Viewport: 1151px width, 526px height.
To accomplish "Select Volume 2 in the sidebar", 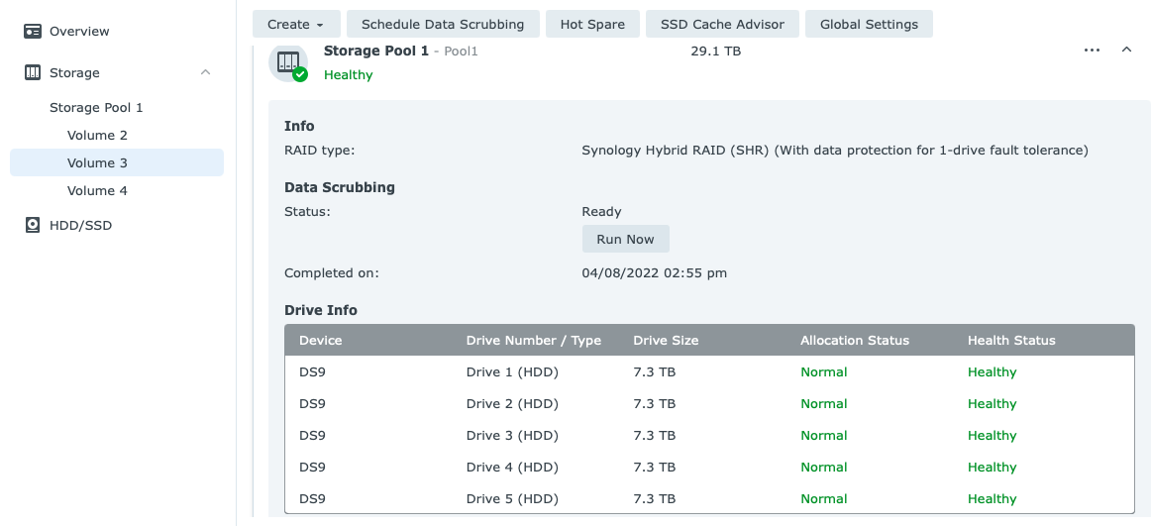I will click(97, 136).
